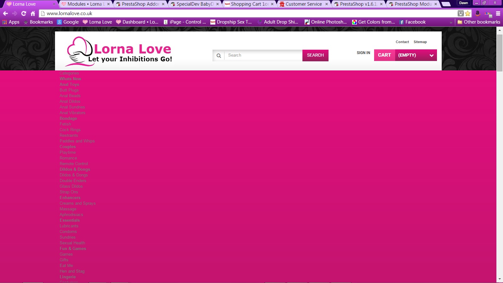Open the Sitemap link

420,42
